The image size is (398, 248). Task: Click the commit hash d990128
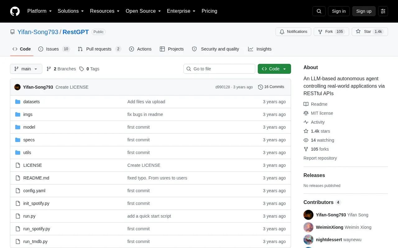[223, 87]
